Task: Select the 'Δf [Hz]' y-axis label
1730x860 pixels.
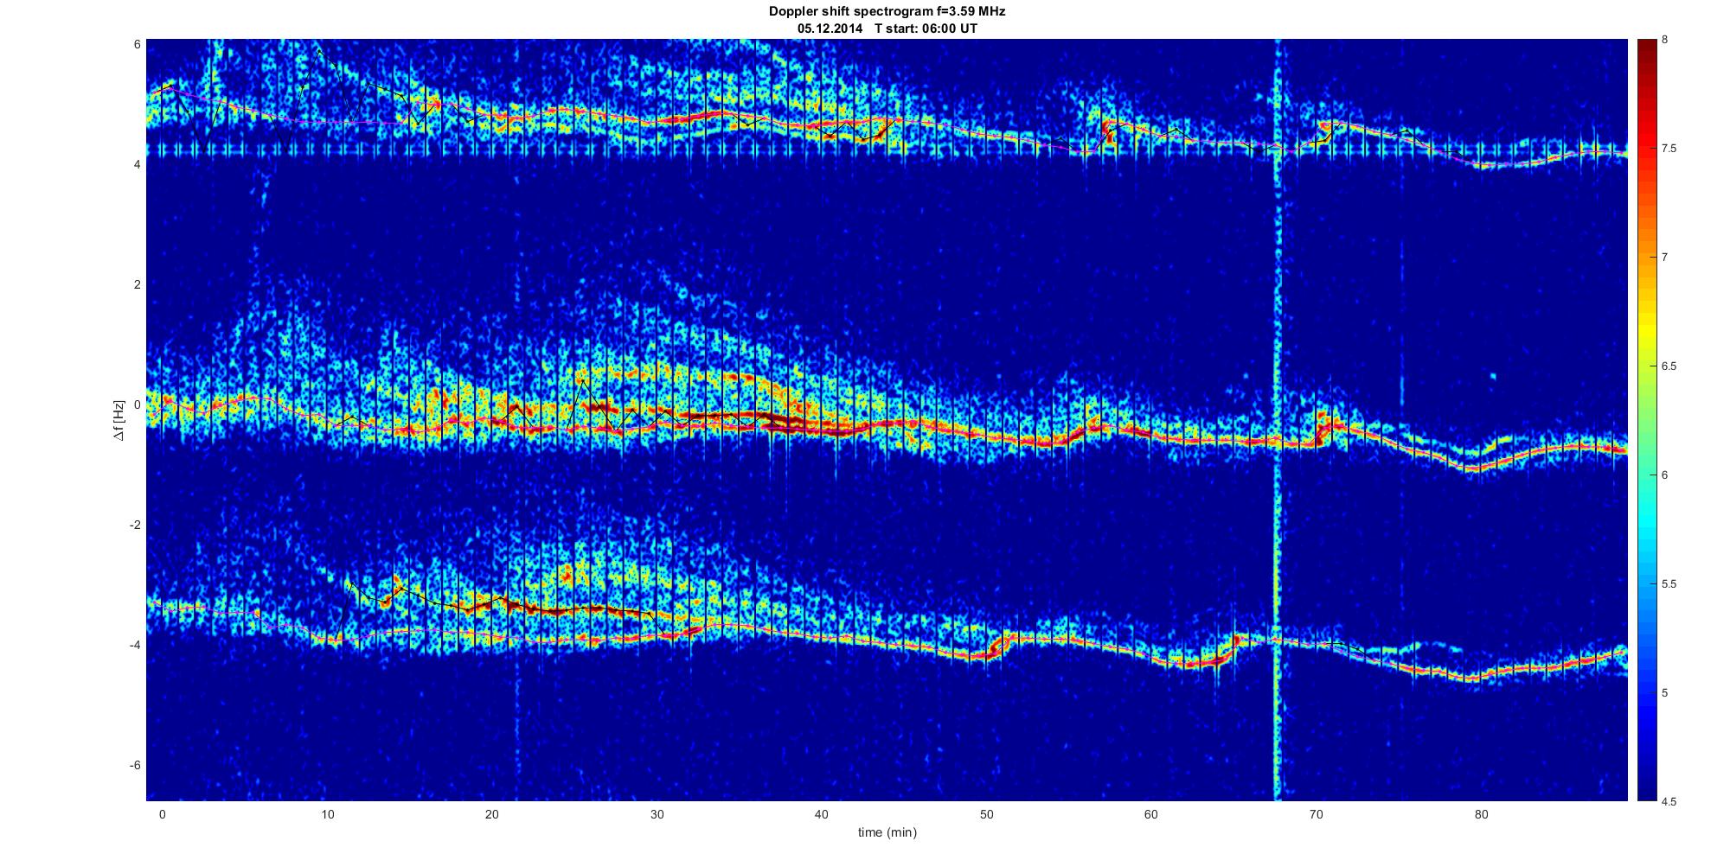Action: [120, 420]
